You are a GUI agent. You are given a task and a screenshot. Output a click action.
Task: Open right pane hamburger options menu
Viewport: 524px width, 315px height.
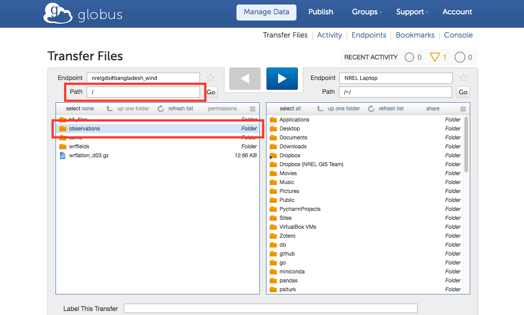(x=463, y=109)
